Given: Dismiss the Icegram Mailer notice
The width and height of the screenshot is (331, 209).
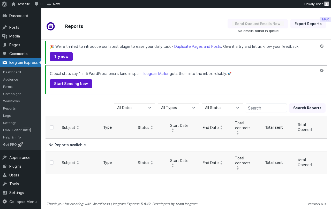Looking at the screenshot, I should click(322, 71).
